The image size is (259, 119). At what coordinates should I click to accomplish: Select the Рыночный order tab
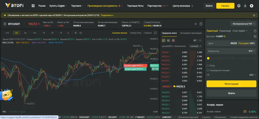[x=225, y=31]
